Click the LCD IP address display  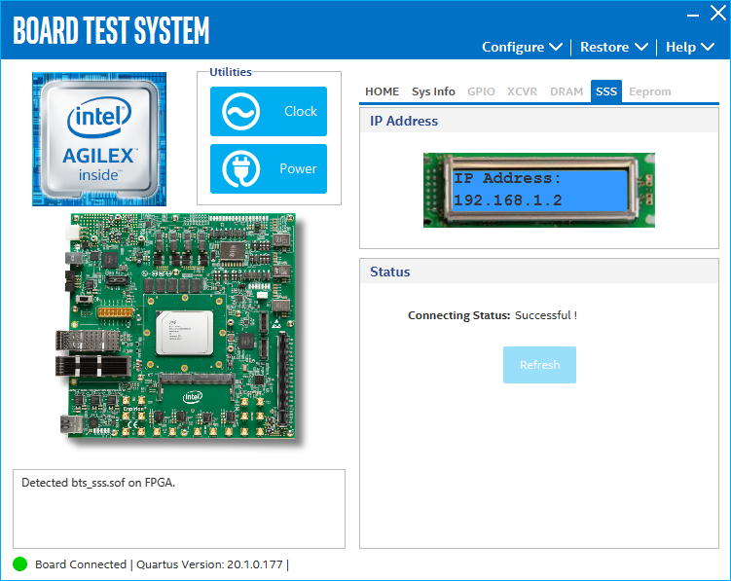539,190
